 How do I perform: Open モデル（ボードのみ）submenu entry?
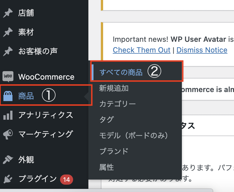pos(134,136)
